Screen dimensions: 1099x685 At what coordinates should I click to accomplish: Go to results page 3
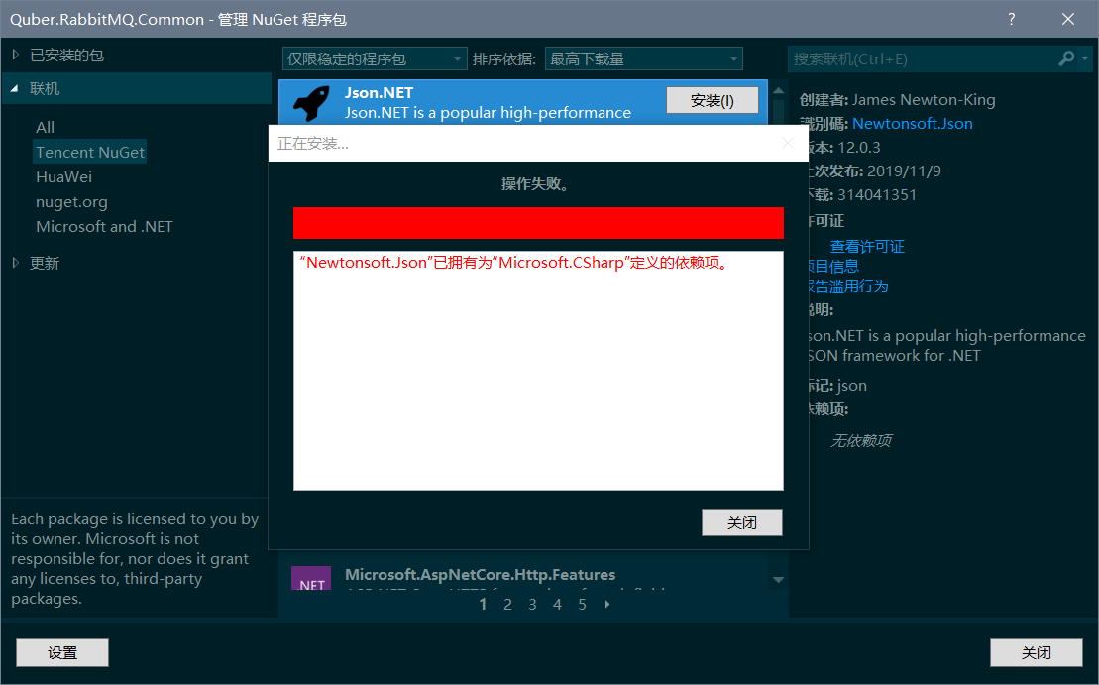(x=533, y=605)
